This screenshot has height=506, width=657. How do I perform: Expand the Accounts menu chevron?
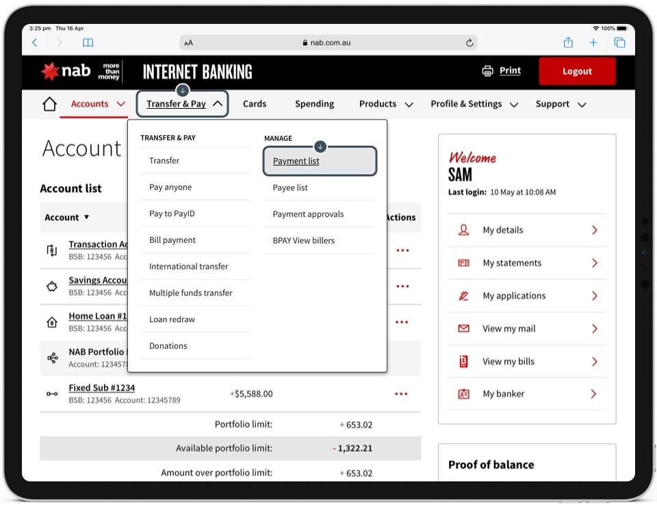tap(120, 104)
